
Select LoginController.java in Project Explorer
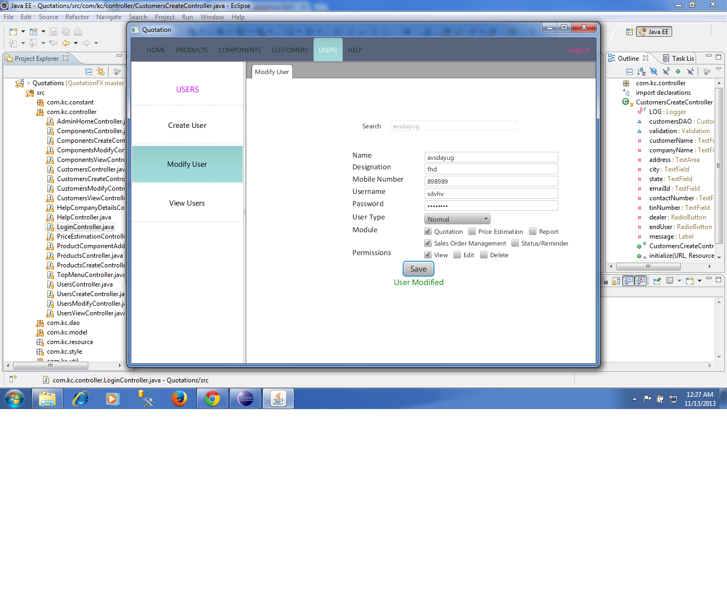pos(85,227)
